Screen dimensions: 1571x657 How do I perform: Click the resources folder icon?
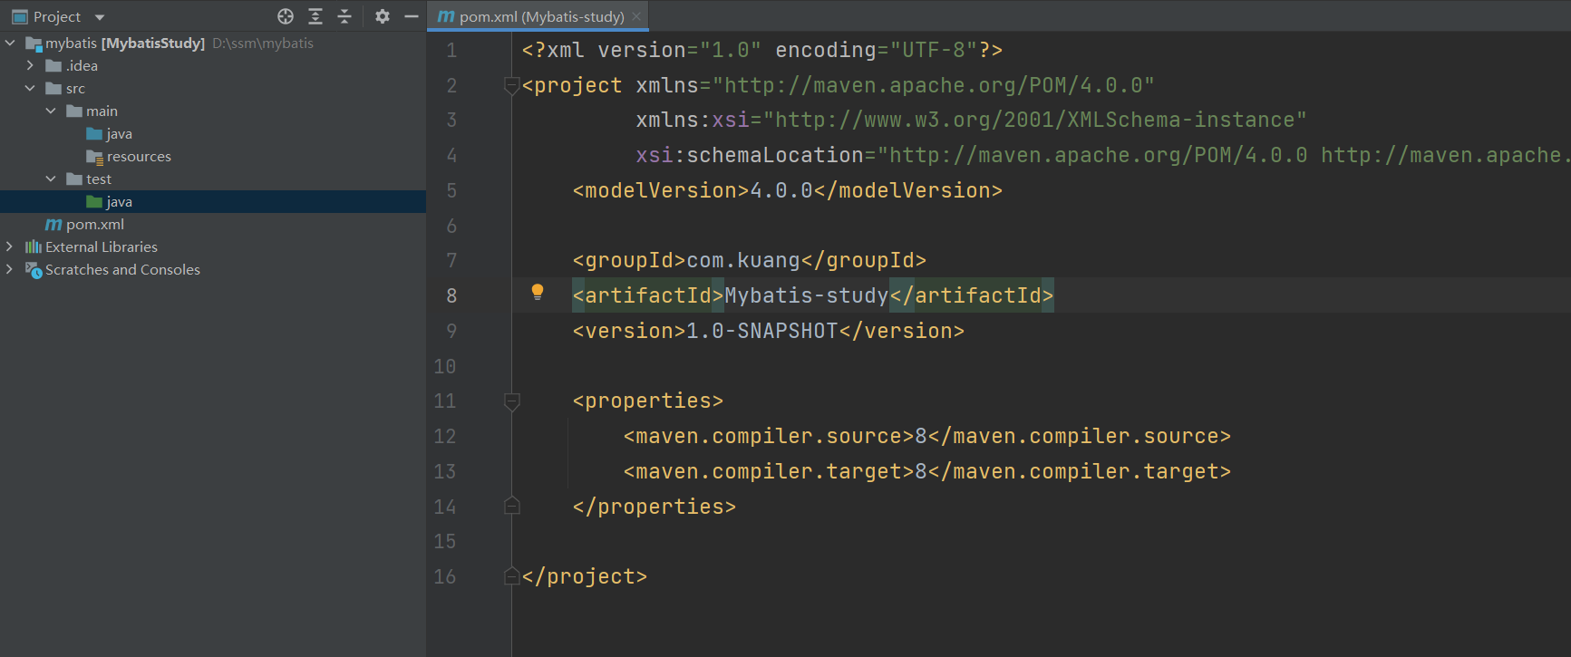pos(95,157)
